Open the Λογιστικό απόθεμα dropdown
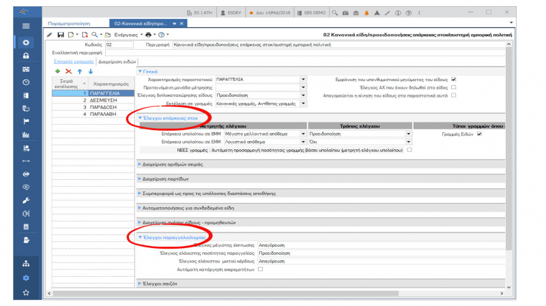 (303, 142)
